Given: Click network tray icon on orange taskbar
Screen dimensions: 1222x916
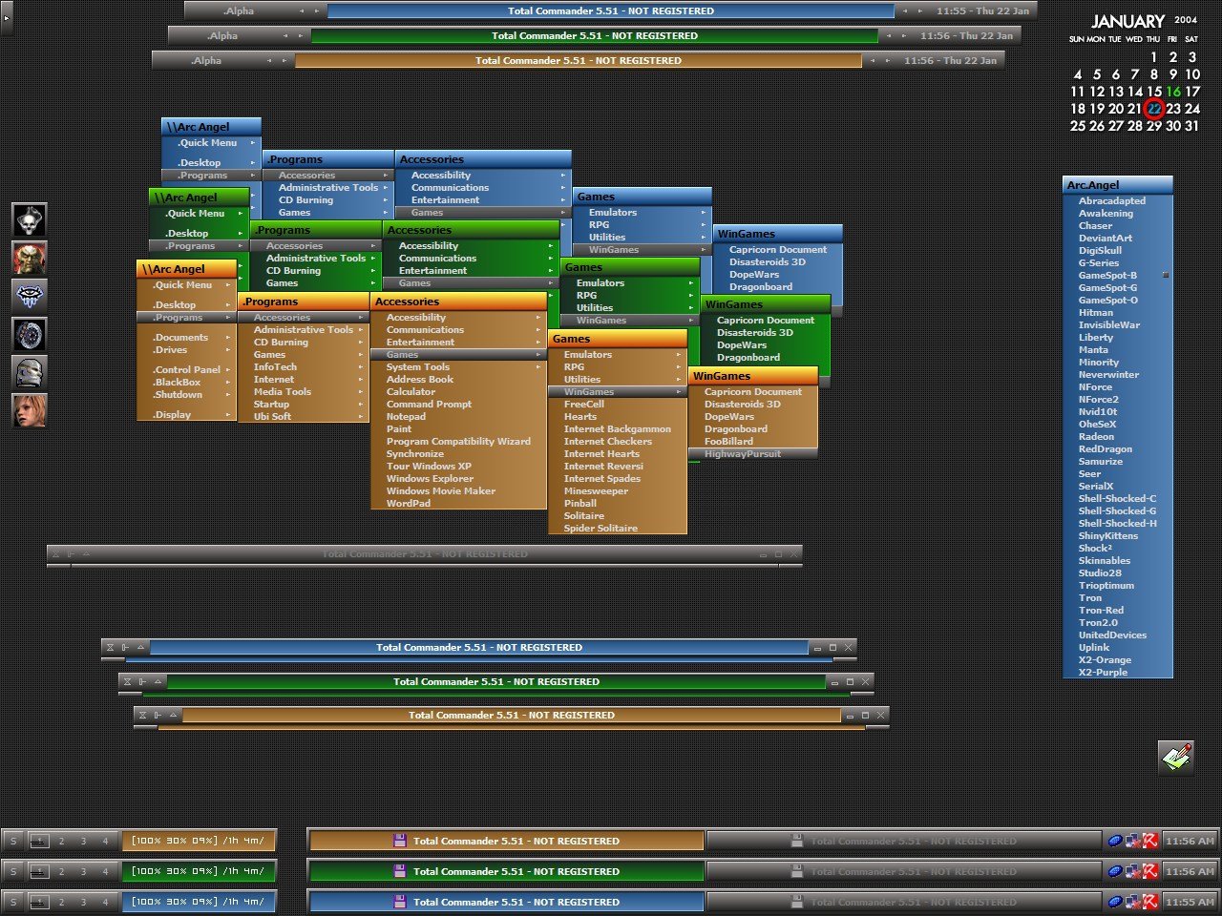Looking at the screenshot, I should (1131, 841).
